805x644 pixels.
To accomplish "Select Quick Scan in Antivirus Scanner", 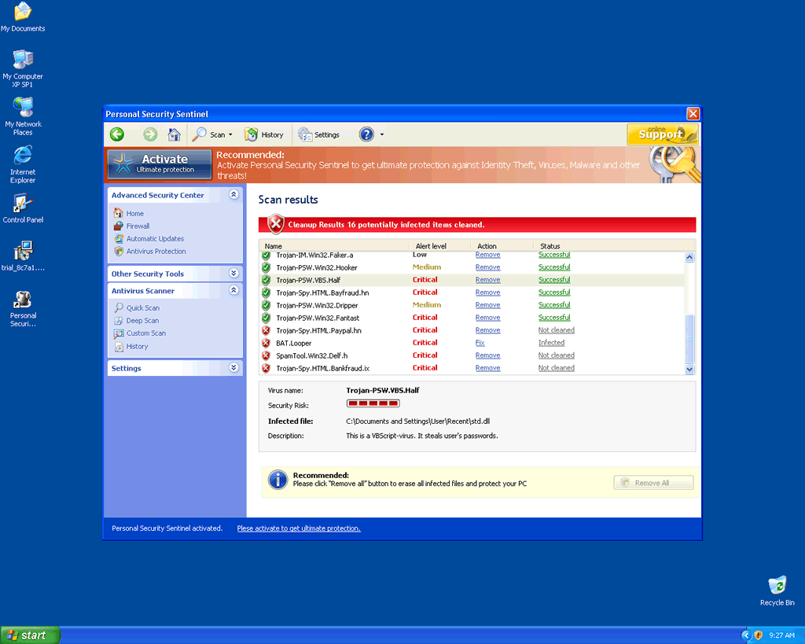I will click(142, 308).
